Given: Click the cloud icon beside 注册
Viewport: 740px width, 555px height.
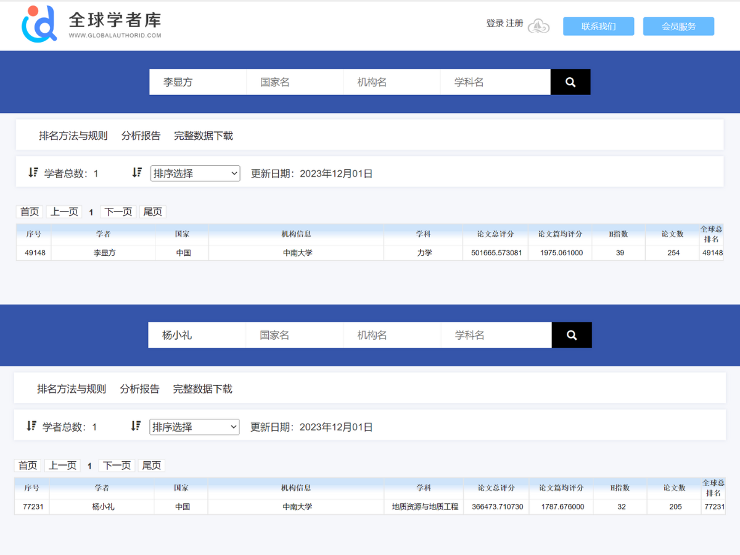Looking at the screenshot, I should [x=538, y=26].
